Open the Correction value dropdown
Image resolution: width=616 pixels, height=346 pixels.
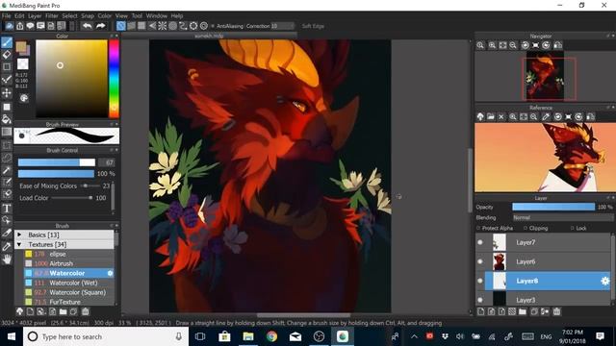click(282, 26)
